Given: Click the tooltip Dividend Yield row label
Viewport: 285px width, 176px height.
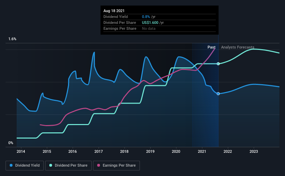Looking at the screenshot, I should pos(116,17).
